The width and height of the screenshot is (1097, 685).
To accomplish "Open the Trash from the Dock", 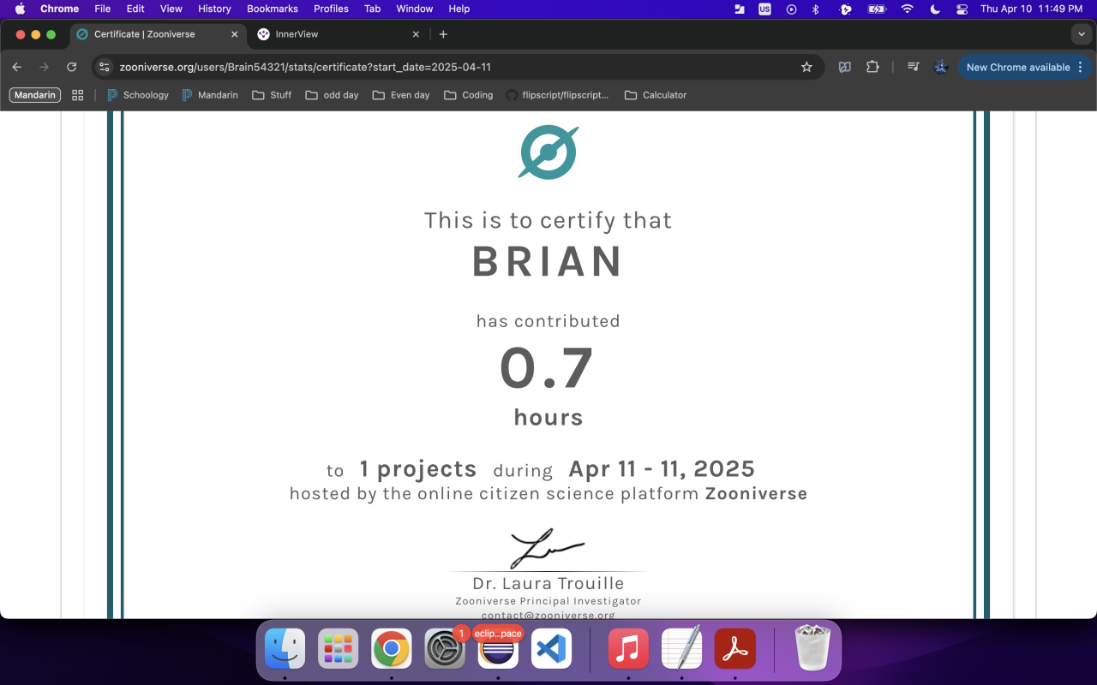I will 812,648.
